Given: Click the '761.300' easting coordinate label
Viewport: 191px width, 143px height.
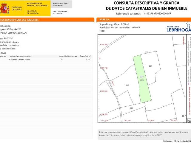Looking at the screenshot, I should [x=151, y=121].
